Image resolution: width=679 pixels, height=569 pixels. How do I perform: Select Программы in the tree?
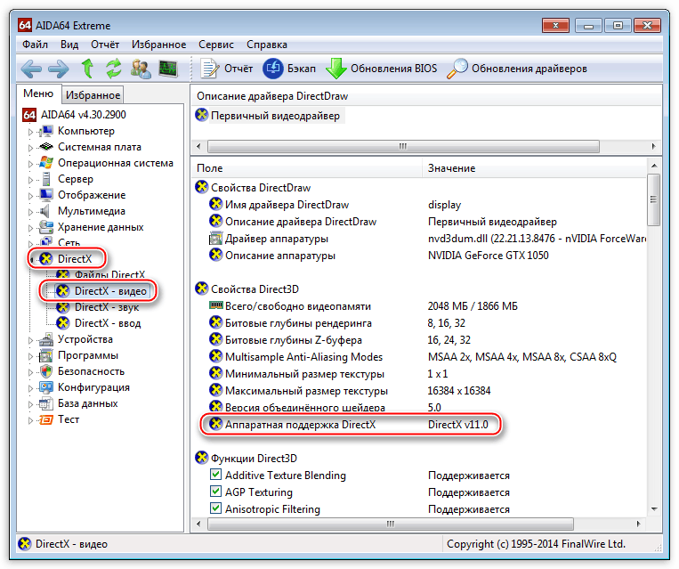pos(79,355)
